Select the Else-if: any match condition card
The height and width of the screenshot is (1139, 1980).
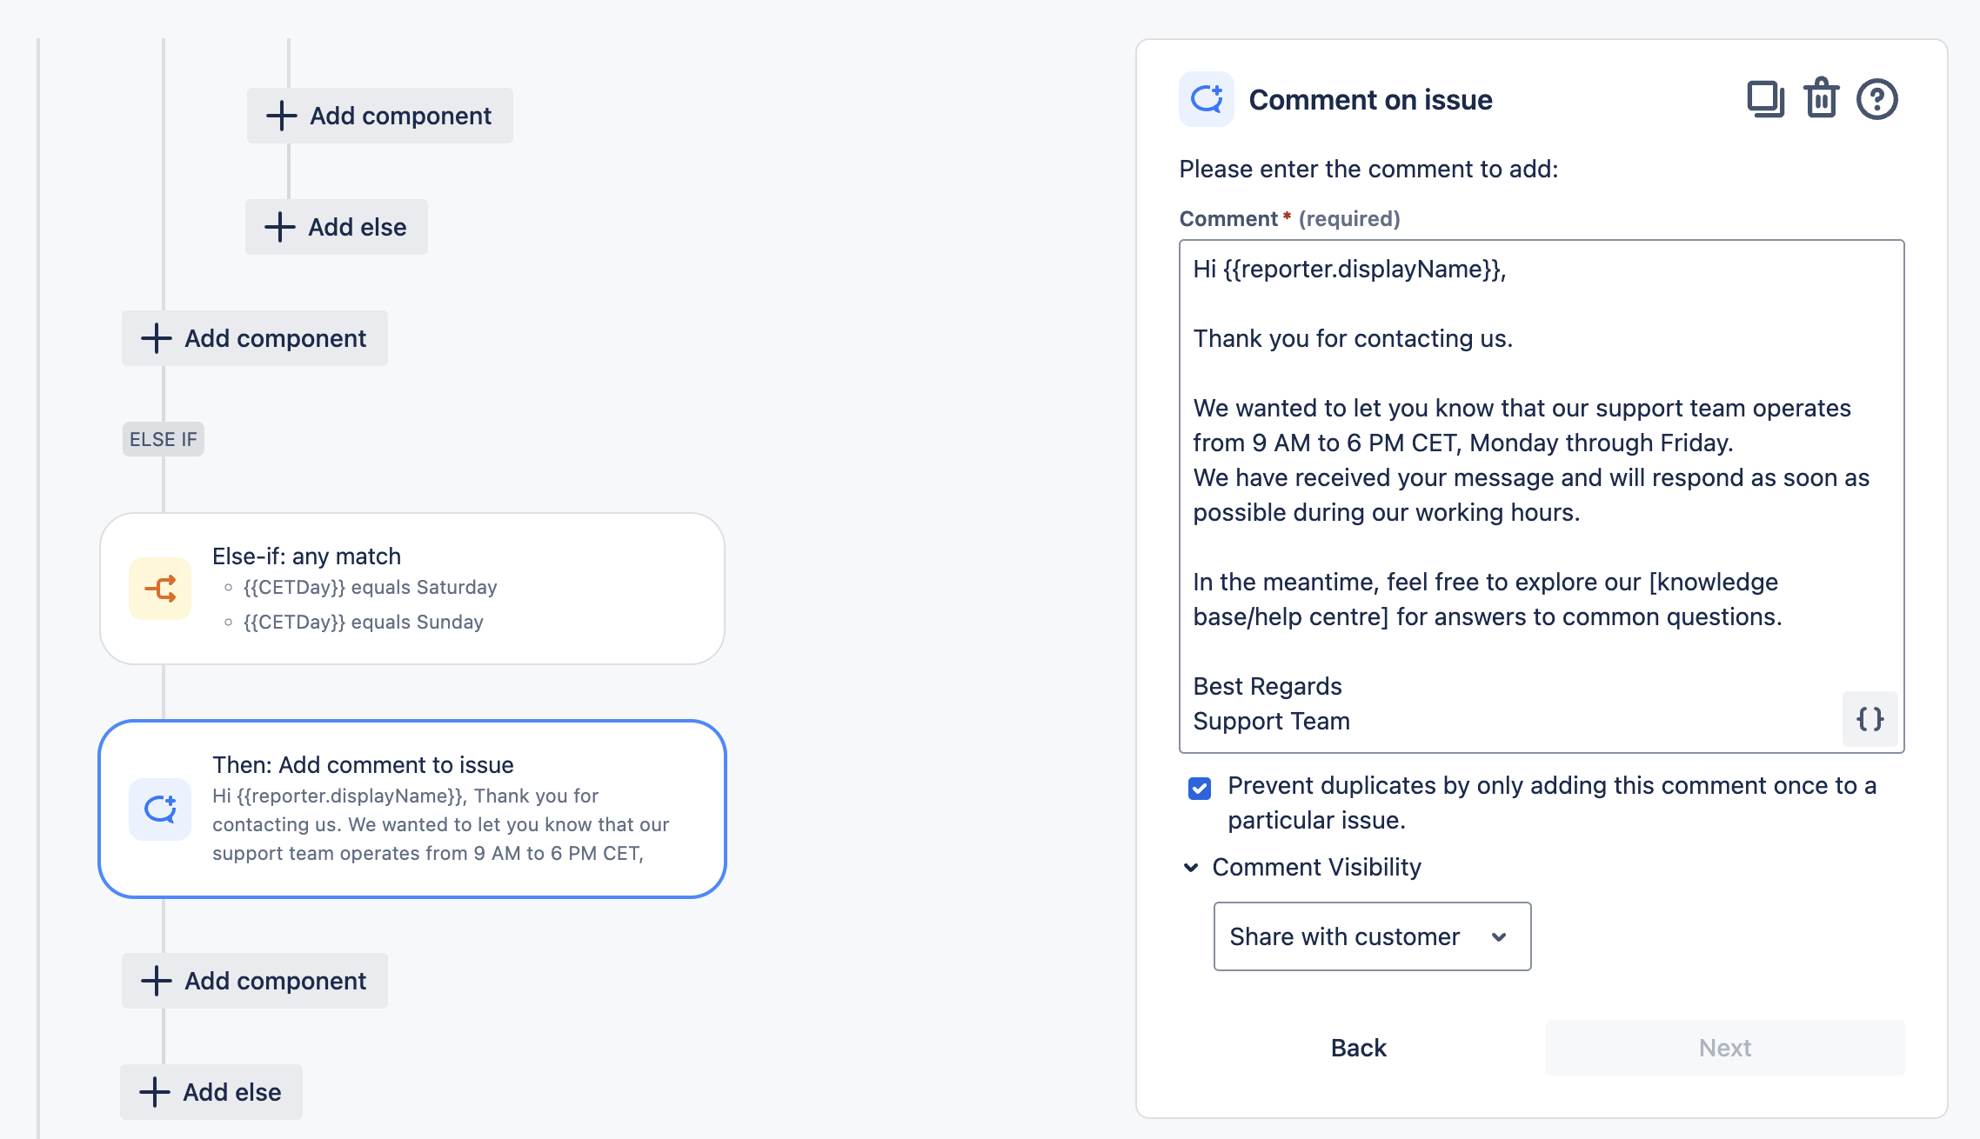pyautogui.click(x=412, y=589)
